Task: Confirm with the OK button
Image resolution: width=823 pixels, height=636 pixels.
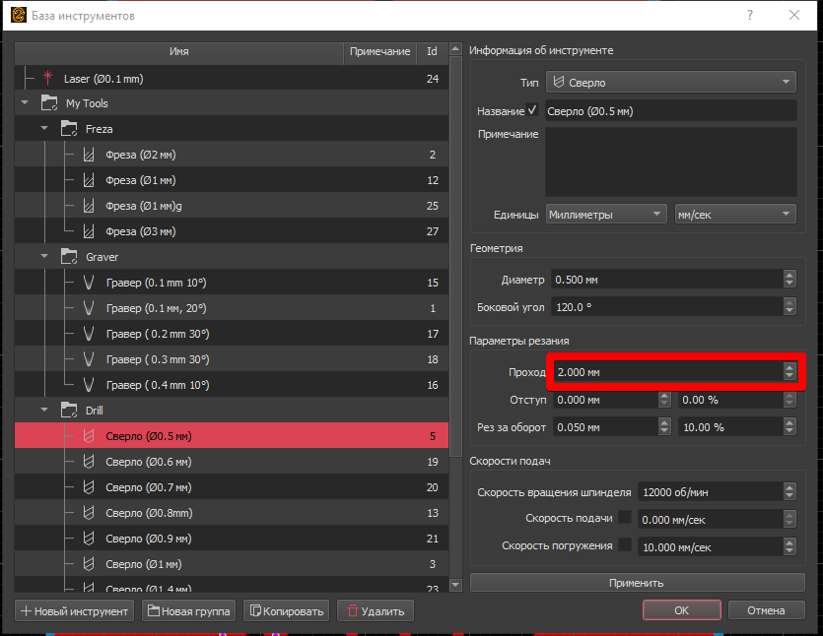Action: pos(682,609)
